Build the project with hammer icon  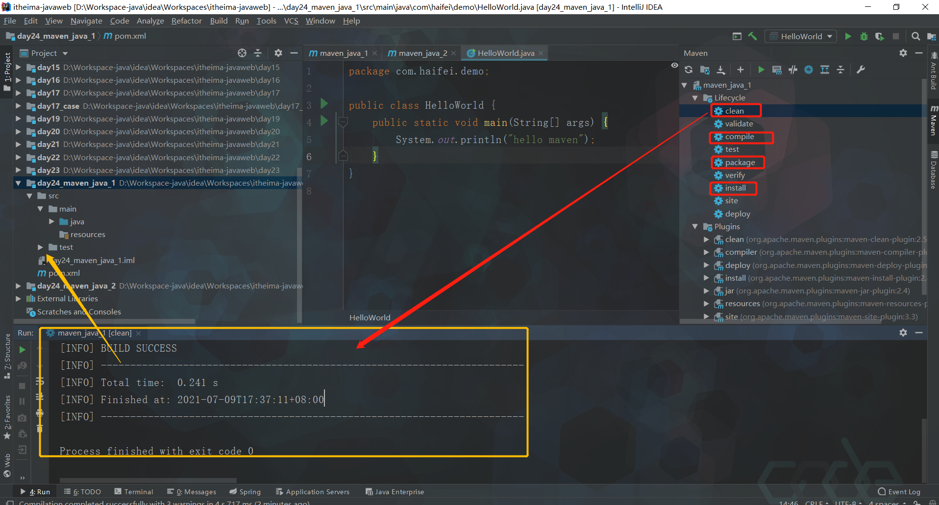click(752, 36)
